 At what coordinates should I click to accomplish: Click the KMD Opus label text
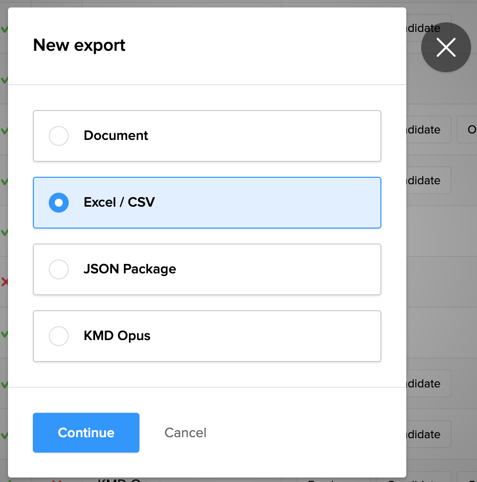click(117, 336)
